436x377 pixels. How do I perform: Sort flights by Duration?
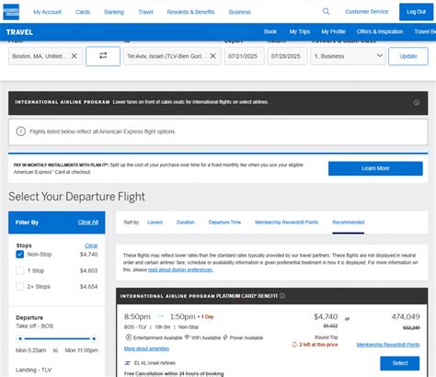(x=186, y=223)
